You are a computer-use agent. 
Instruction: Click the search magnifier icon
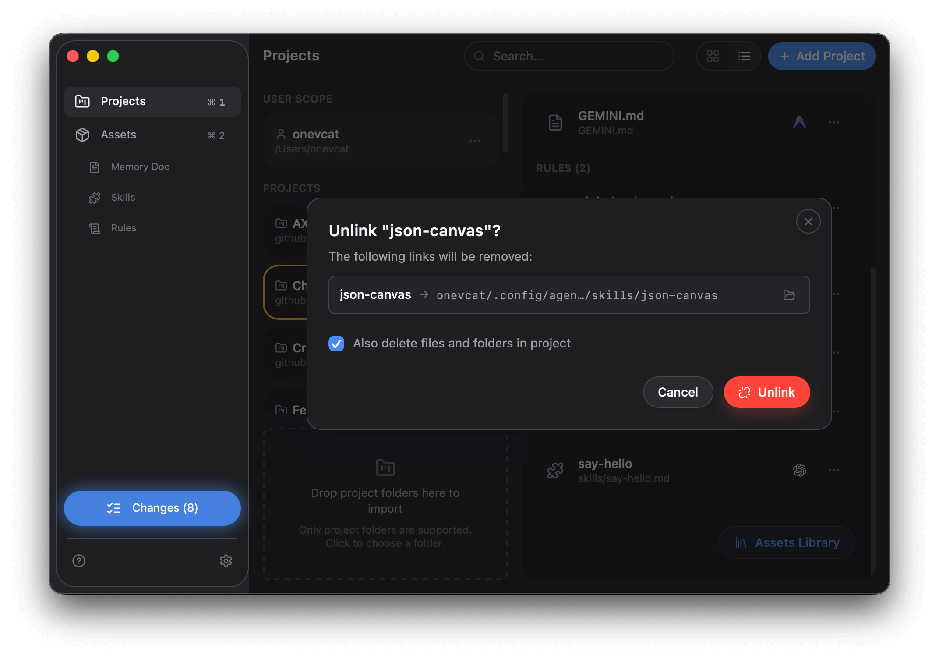pyautogui.click(x=479, y=56)
